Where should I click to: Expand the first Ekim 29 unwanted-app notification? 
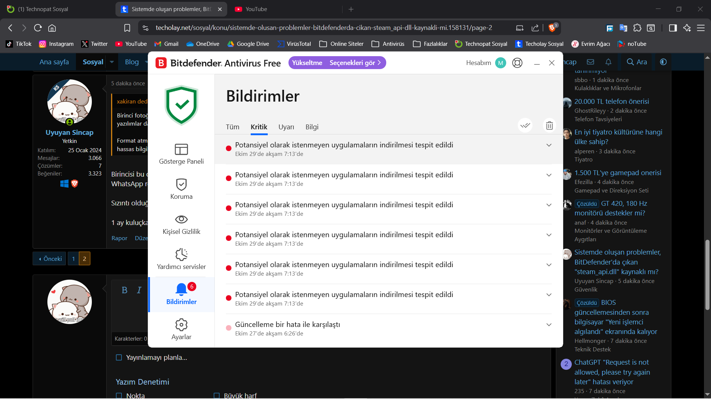point(549,145)
